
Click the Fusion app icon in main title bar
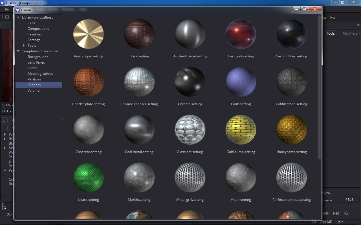click(x=3, y=3)
